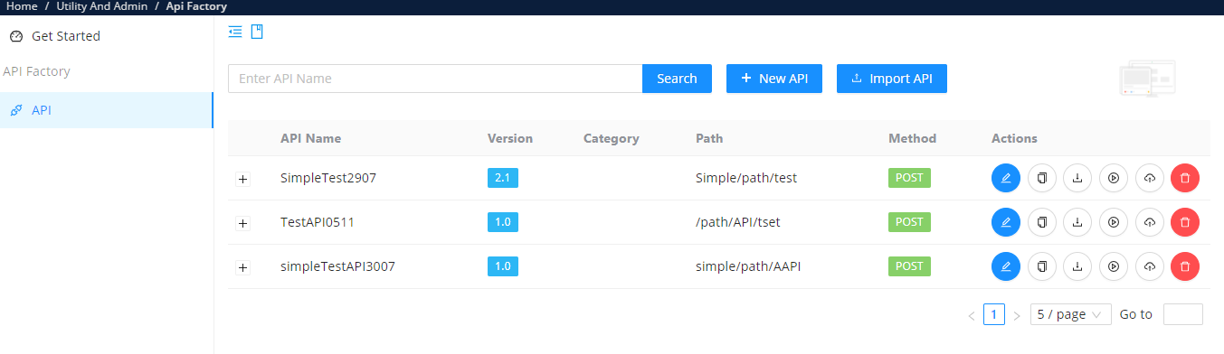The image size is (1224, 354).
Task: Click POST tag for SimpleTest2907
Action: click(909, 178)
